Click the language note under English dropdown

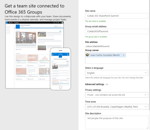pos(114,78)
